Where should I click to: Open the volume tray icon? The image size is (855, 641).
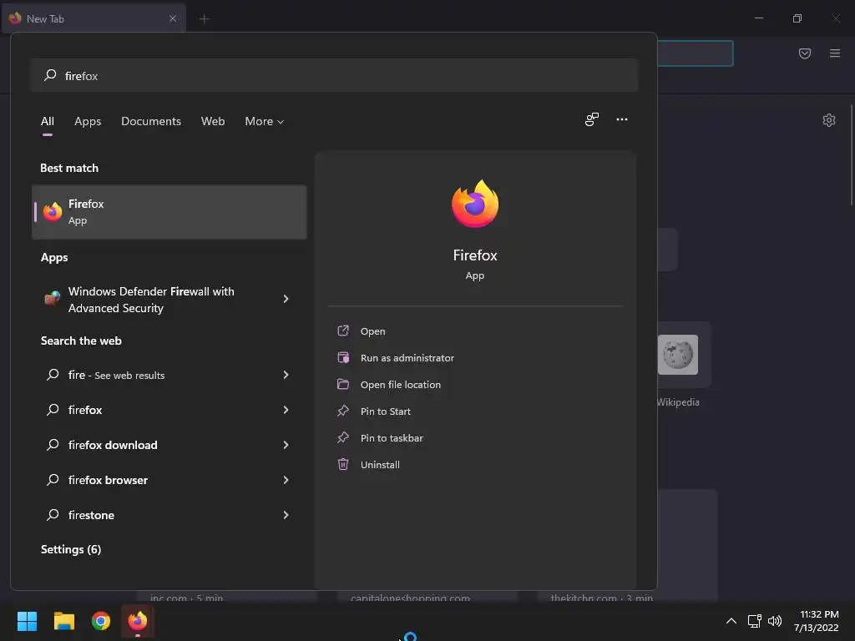pos(774,621)
